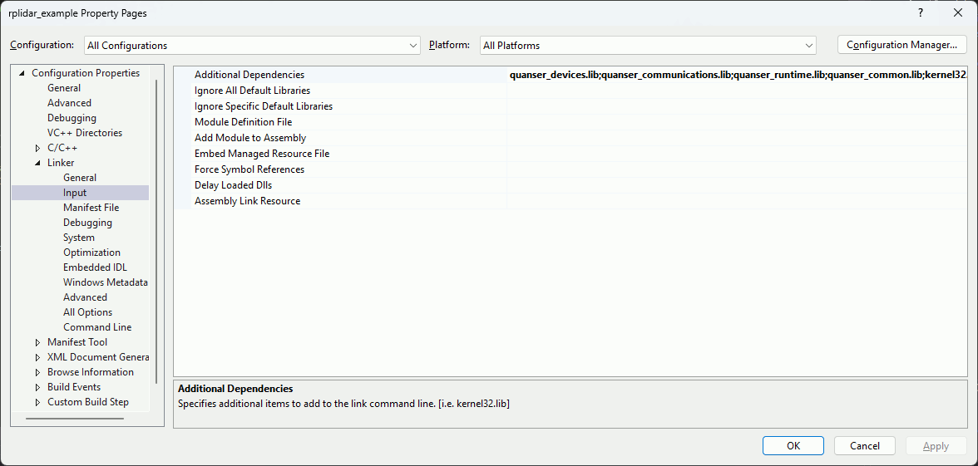Open the Linker Optimization page
This screenshot has width=978, height=466.
[x=91, y=253]
